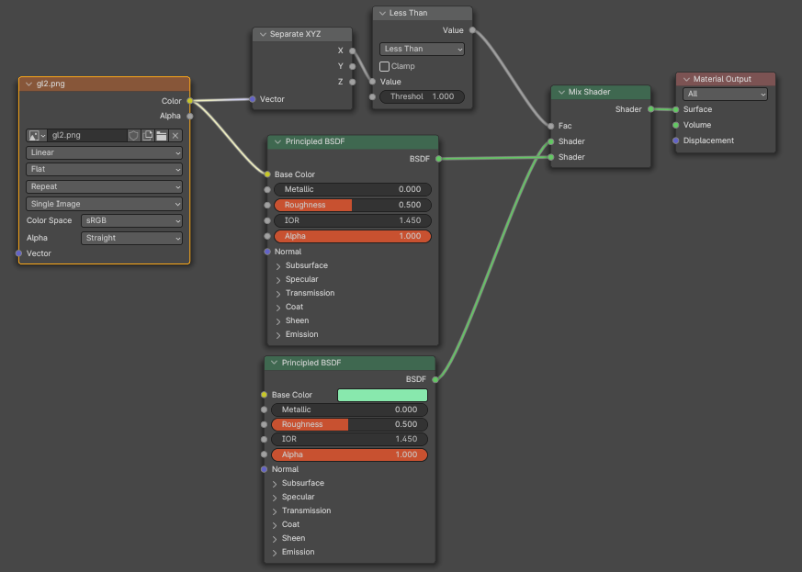The image size is (802, 572).
Task: Edit the gl2.png image name field
Action: pos(87,136)
